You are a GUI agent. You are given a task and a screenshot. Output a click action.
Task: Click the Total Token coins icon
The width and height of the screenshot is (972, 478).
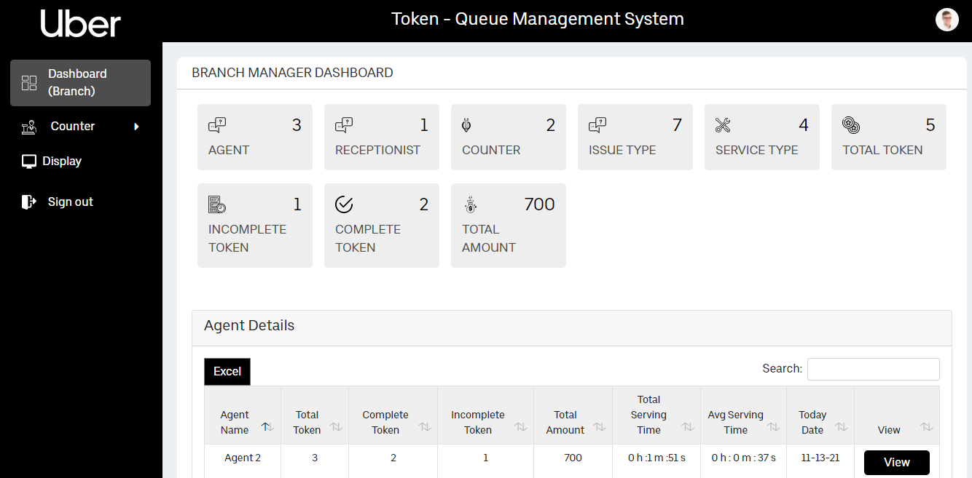coord(850,125)
